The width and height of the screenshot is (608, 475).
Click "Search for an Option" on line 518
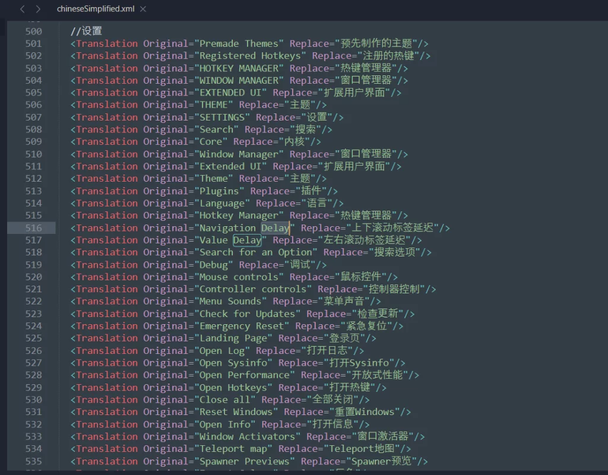(x=255, y=252)
